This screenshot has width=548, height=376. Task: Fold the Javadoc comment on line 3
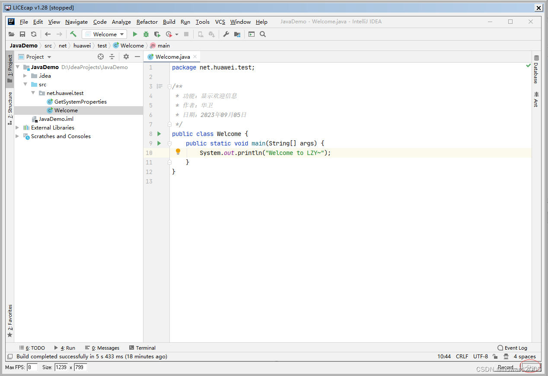pos(169,86)
